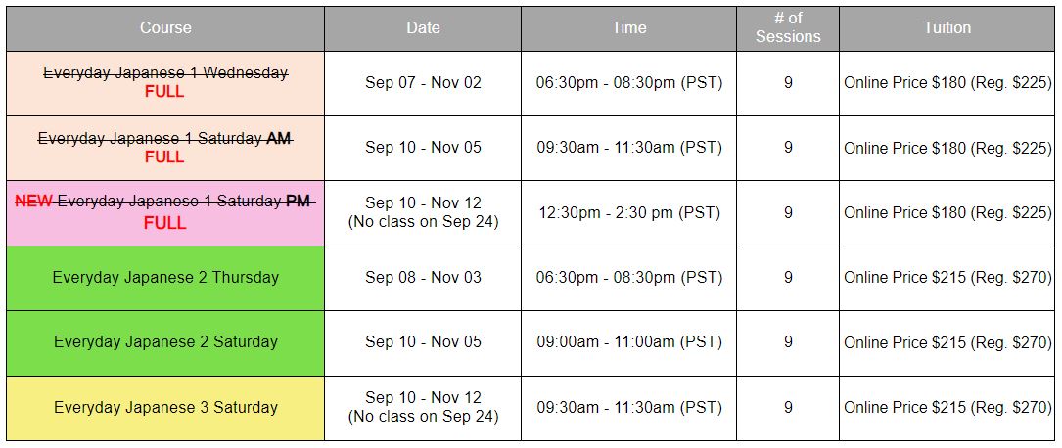Image resolution: width=1062 pixels, height=448 pixels.
Task: Click the Sep 07 - Nov 02 date cell
Action: click(x=423, y=82)
